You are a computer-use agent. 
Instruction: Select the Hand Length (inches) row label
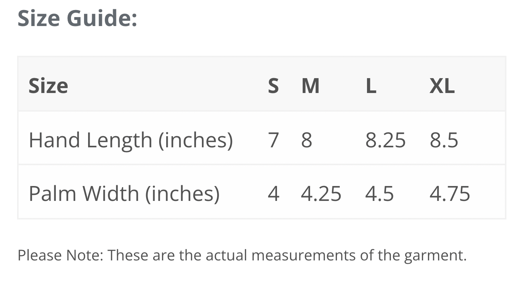(x=131, y=140)
